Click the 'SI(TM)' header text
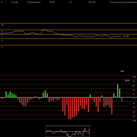The width and height of the screenshot is (137, 137). 52,2
